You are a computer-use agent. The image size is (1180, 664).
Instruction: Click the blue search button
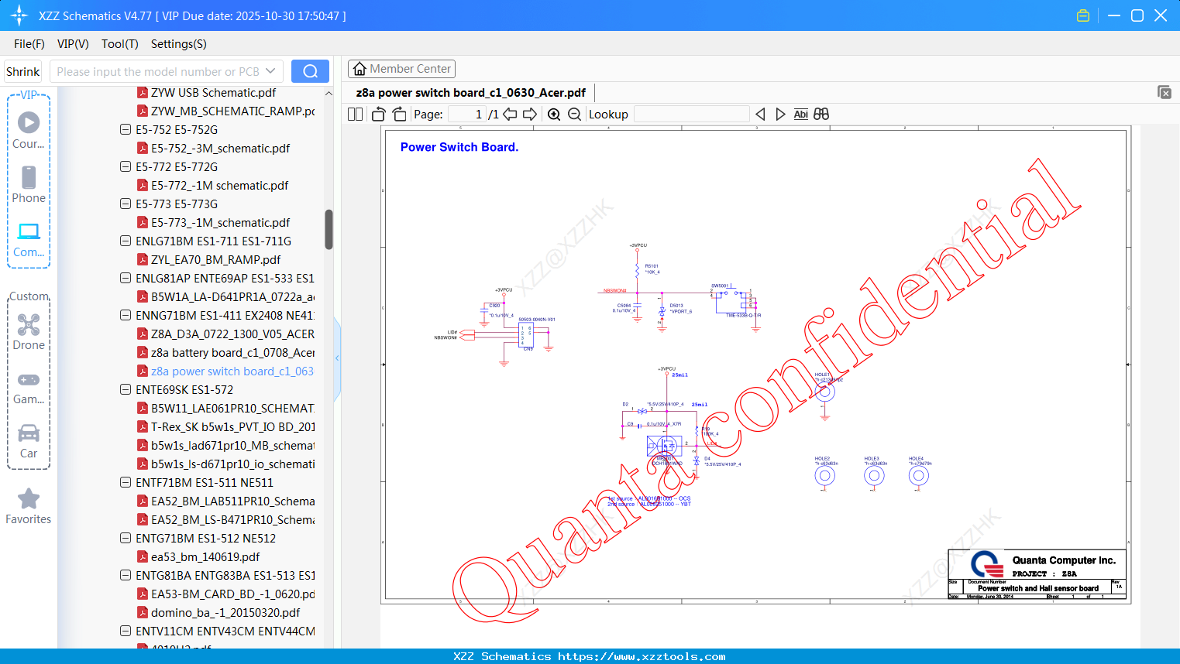click(310, 71)
